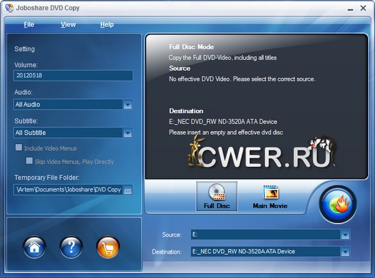Open the View menu
Image resolution: width=375 pixels, height=278 pixels.
point(68,24)
